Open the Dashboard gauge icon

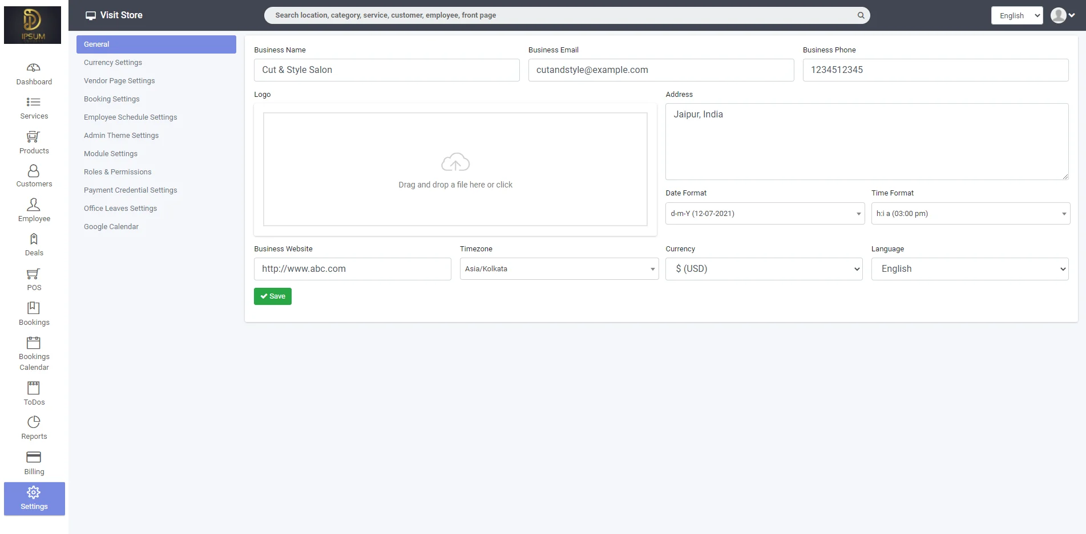[34, 68]
